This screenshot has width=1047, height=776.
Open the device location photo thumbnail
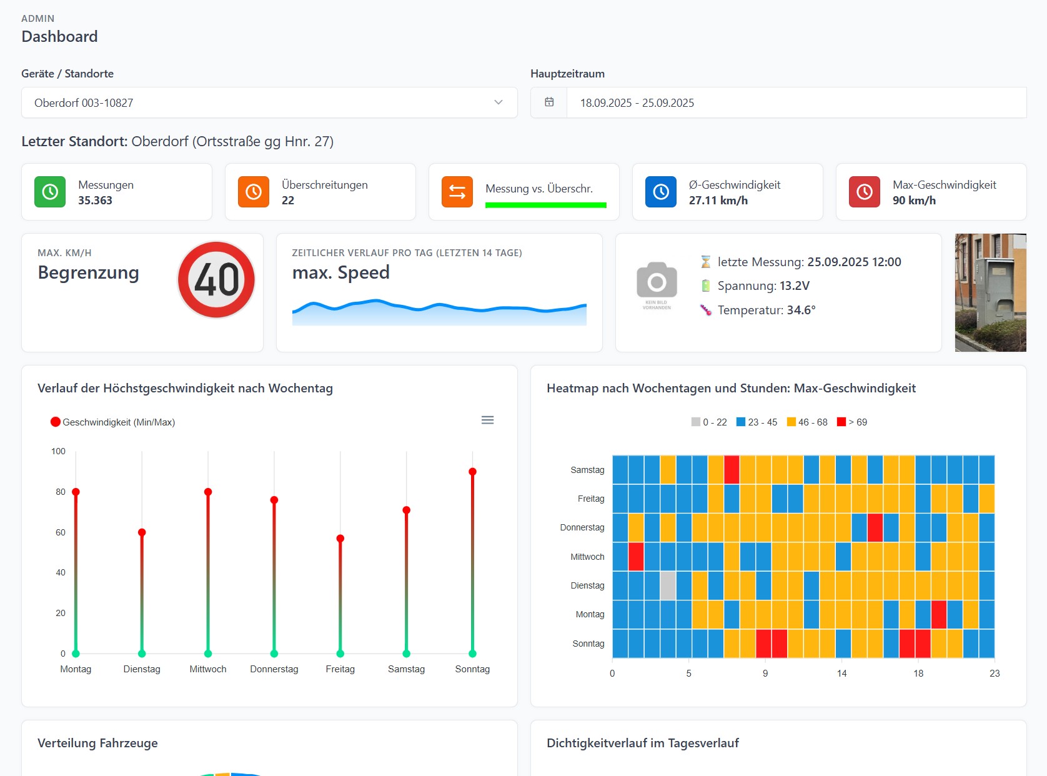990,292
